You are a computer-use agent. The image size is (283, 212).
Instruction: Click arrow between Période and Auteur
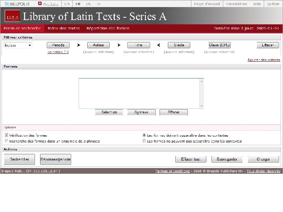click(x=79, y=45)
